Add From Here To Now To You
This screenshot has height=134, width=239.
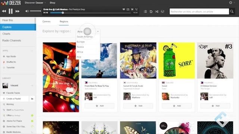pyautogui.click(x=100, y=106)
